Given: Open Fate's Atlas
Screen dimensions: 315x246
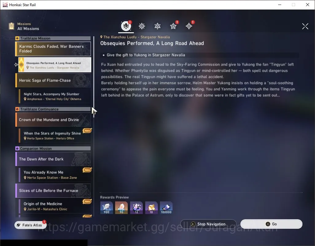Looking at the screenshot, I should click(30, 225).
